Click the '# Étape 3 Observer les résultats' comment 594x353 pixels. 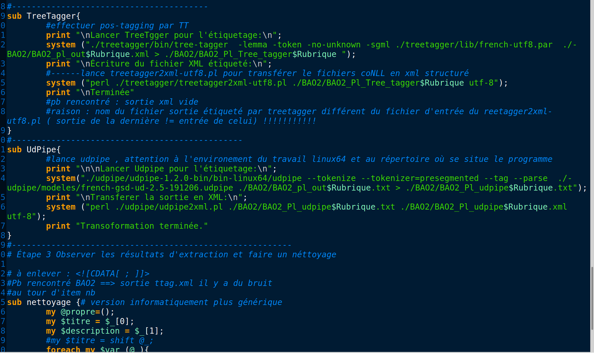pyautogui.click(x=172, y=255)
